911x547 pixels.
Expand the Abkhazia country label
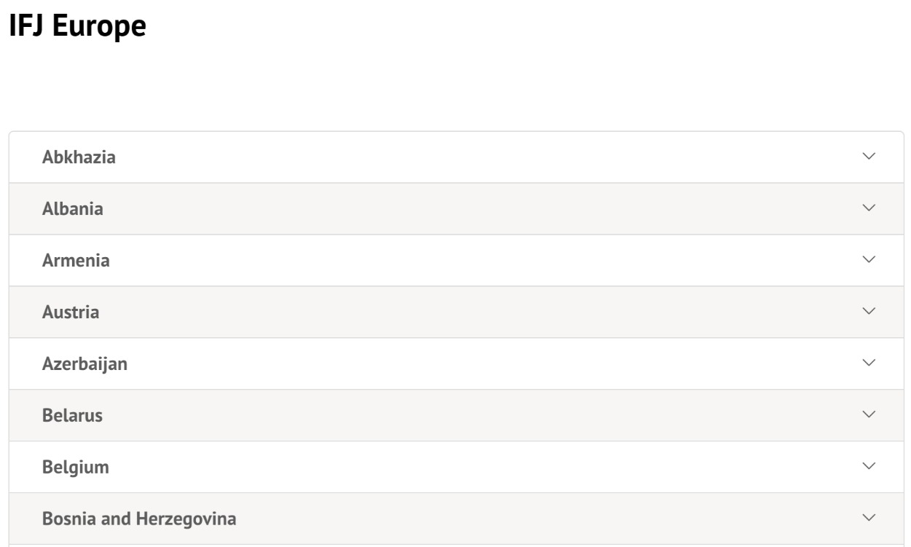79,157
